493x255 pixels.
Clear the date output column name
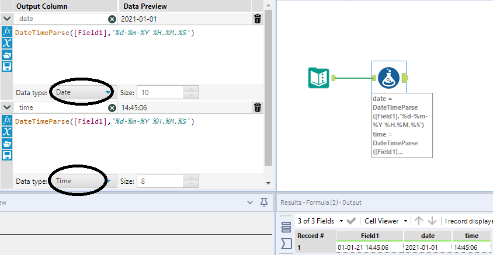point(112,19)
